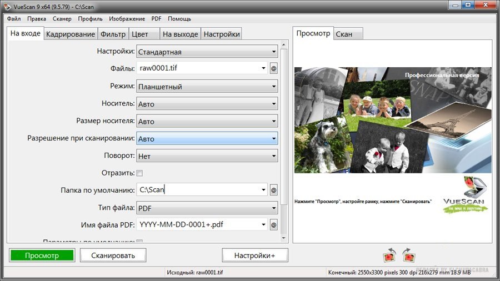Screen dimensions: 500x281
Task: Open the Правка menu
Action: click(x=37, y=19)
